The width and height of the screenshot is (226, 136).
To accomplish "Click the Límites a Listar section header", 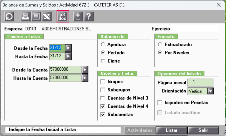I will (x=24, y=37).
